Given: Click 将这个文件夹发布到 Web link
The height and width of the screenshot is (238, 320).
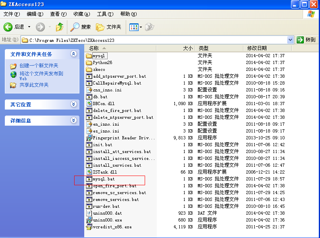Looking at the screenshot, I should (41, 76).
